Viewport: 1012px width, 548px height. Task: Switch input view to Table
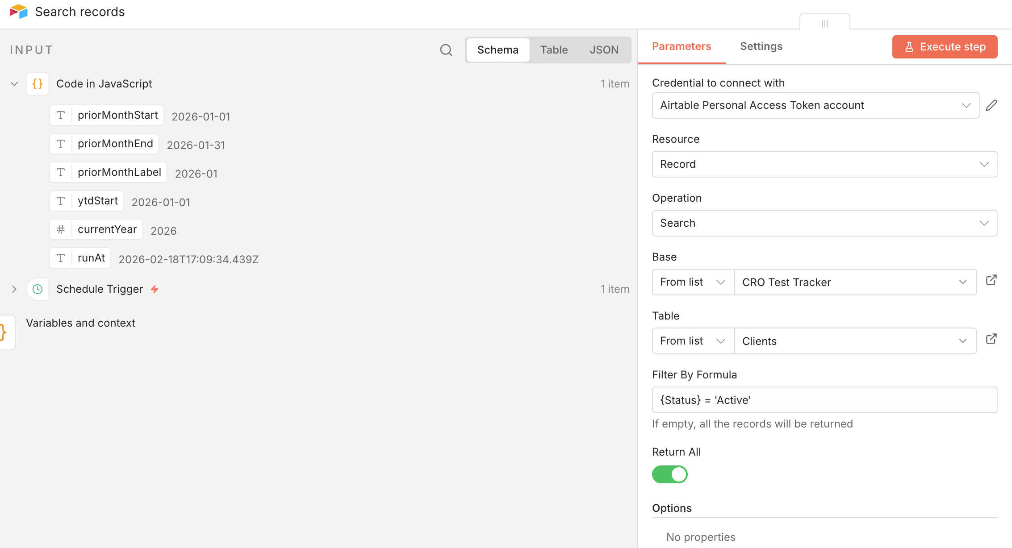pos(554,50)
